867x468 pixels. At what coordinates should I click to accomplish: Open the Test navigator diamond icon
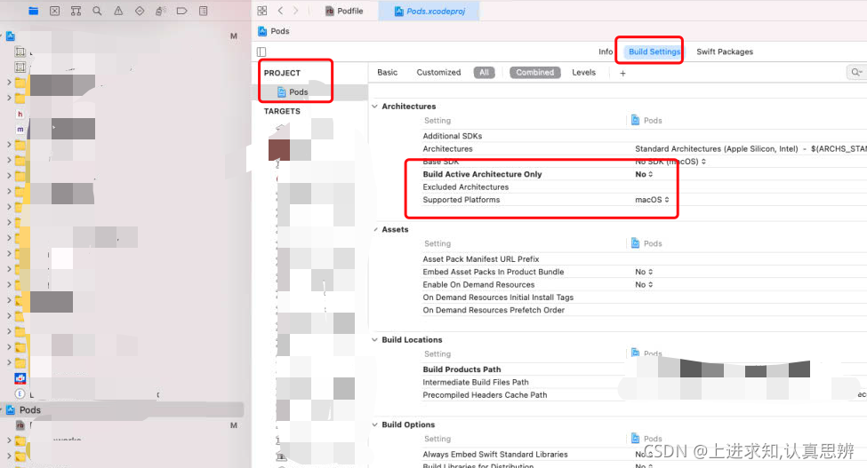(x=140, y=11)
